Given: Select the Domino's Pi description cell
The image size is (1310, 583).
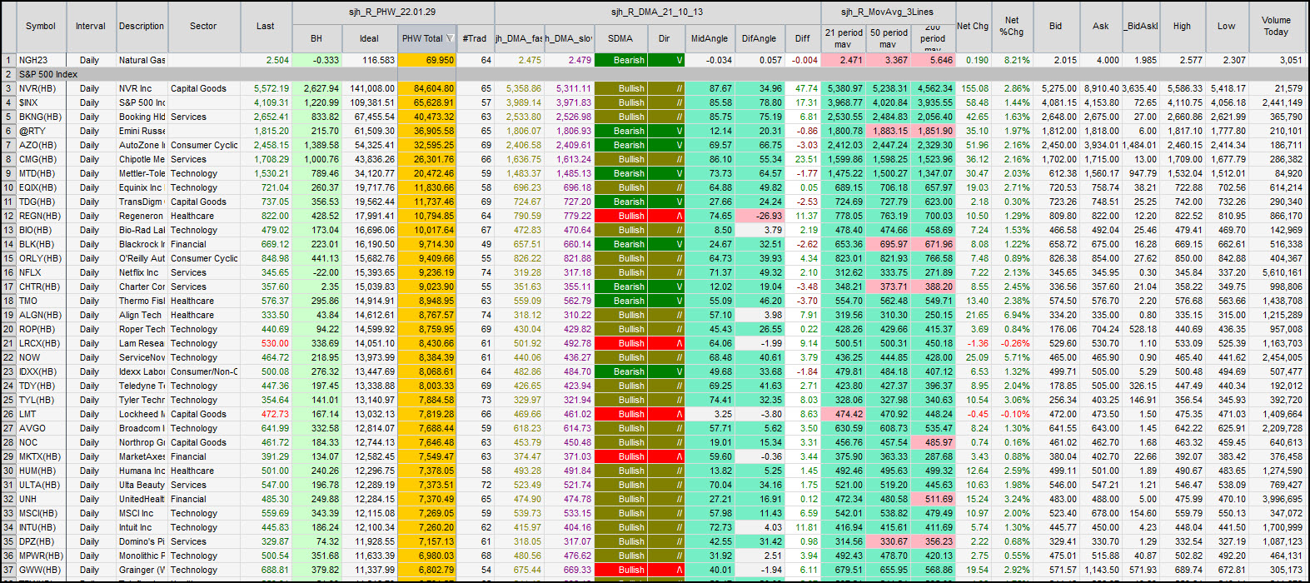Looking at the screenshot, I should click(x=142, y=541).
